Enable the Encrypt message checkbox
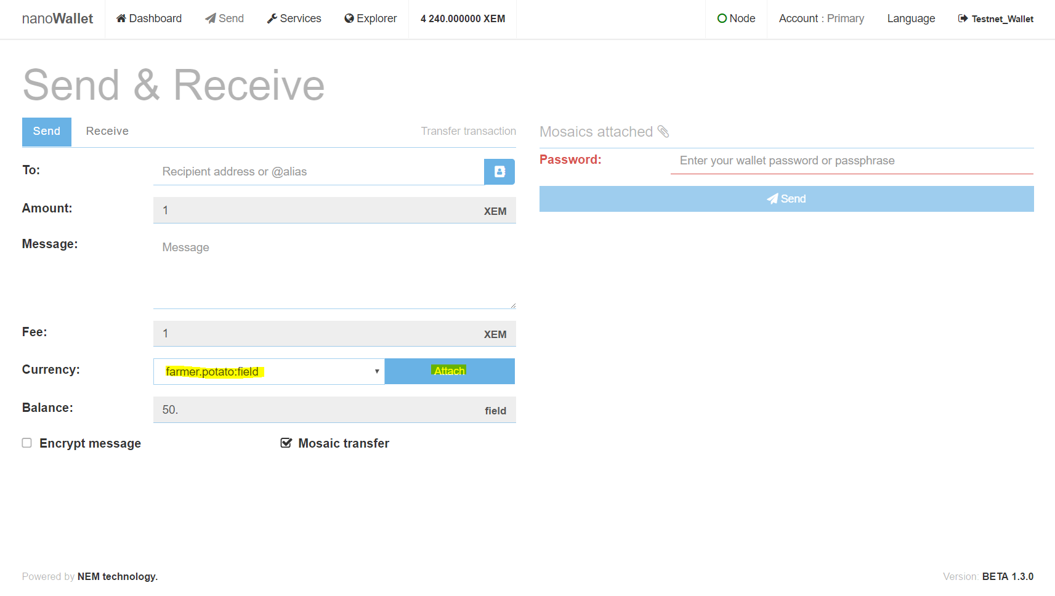 tap(27, 443)
